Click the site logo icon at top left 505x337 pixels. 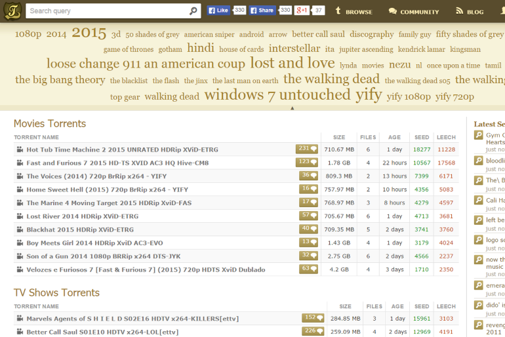pyautogui.click(x=11, y=10)
